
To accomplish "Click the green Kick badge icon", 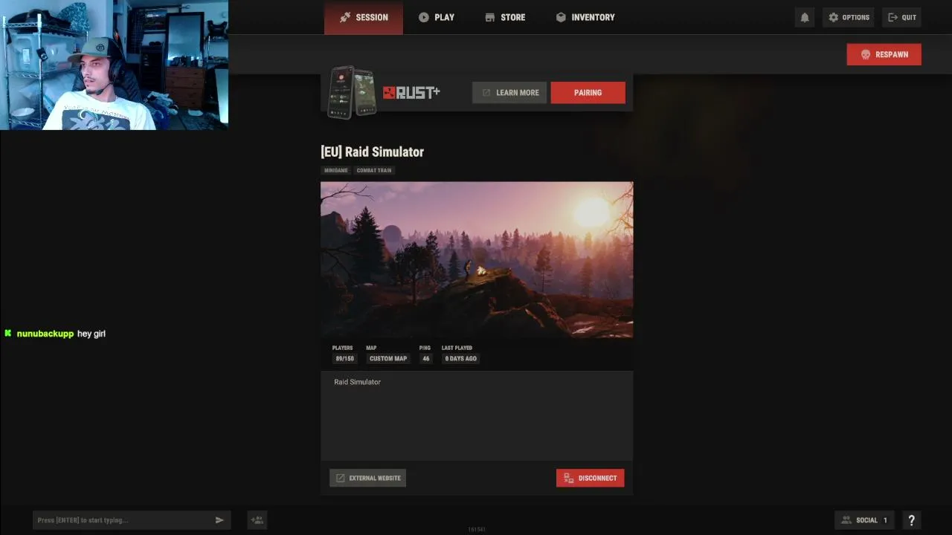I will pos(8,334).
